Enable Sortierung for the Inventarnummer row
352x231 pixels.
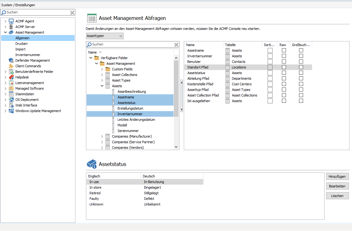[270, 56]
